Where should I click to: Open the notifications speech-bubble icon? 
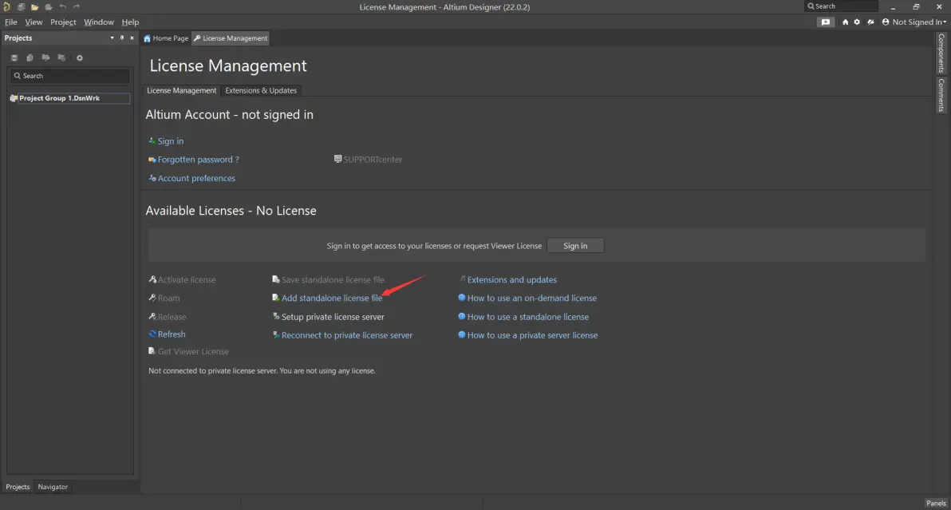826,22
